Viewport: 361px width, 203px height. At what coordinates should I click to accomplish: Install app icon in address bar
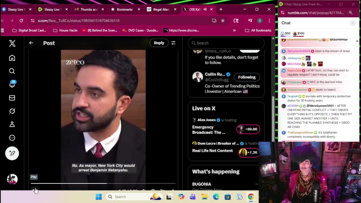tap(214, 21)
